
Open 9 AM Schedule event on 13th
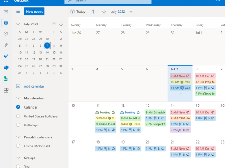pos(155,112)
